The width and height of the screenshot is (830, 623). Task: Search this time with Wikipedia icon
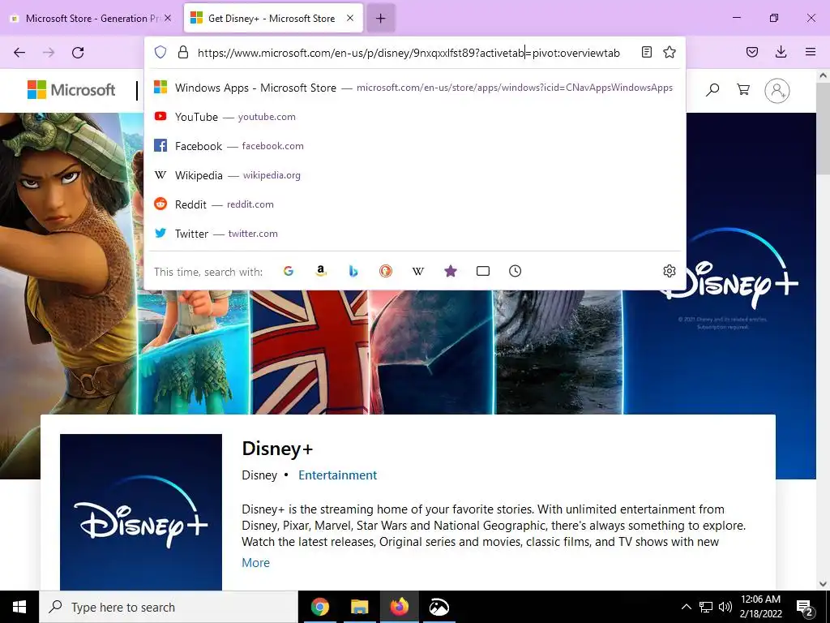tap(418, 271)
